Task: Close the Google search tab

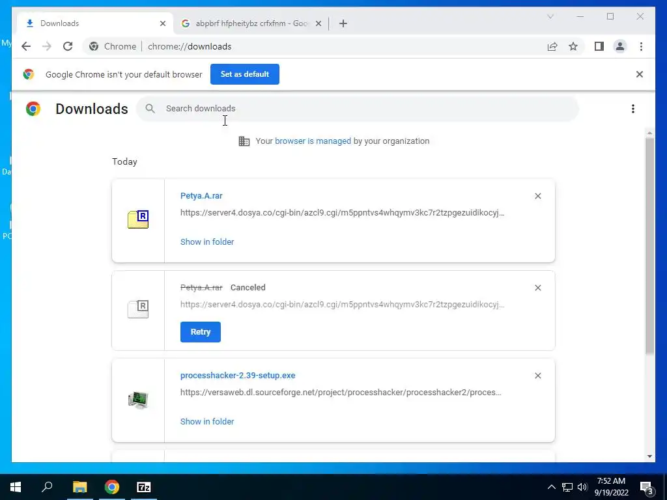Action: (x=318, y=23)
